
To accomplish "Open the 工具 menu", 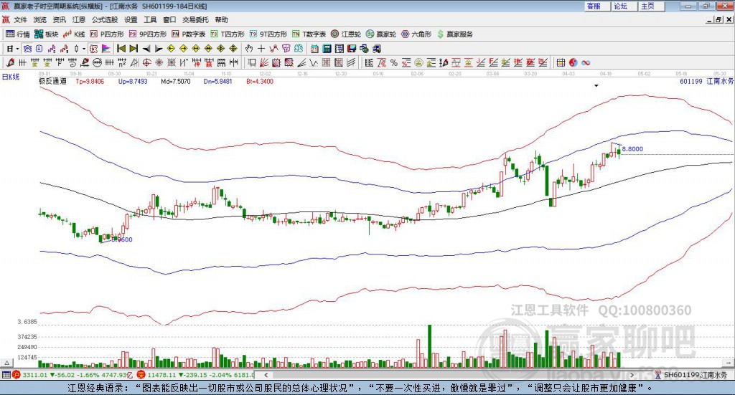I will (150, 19).
